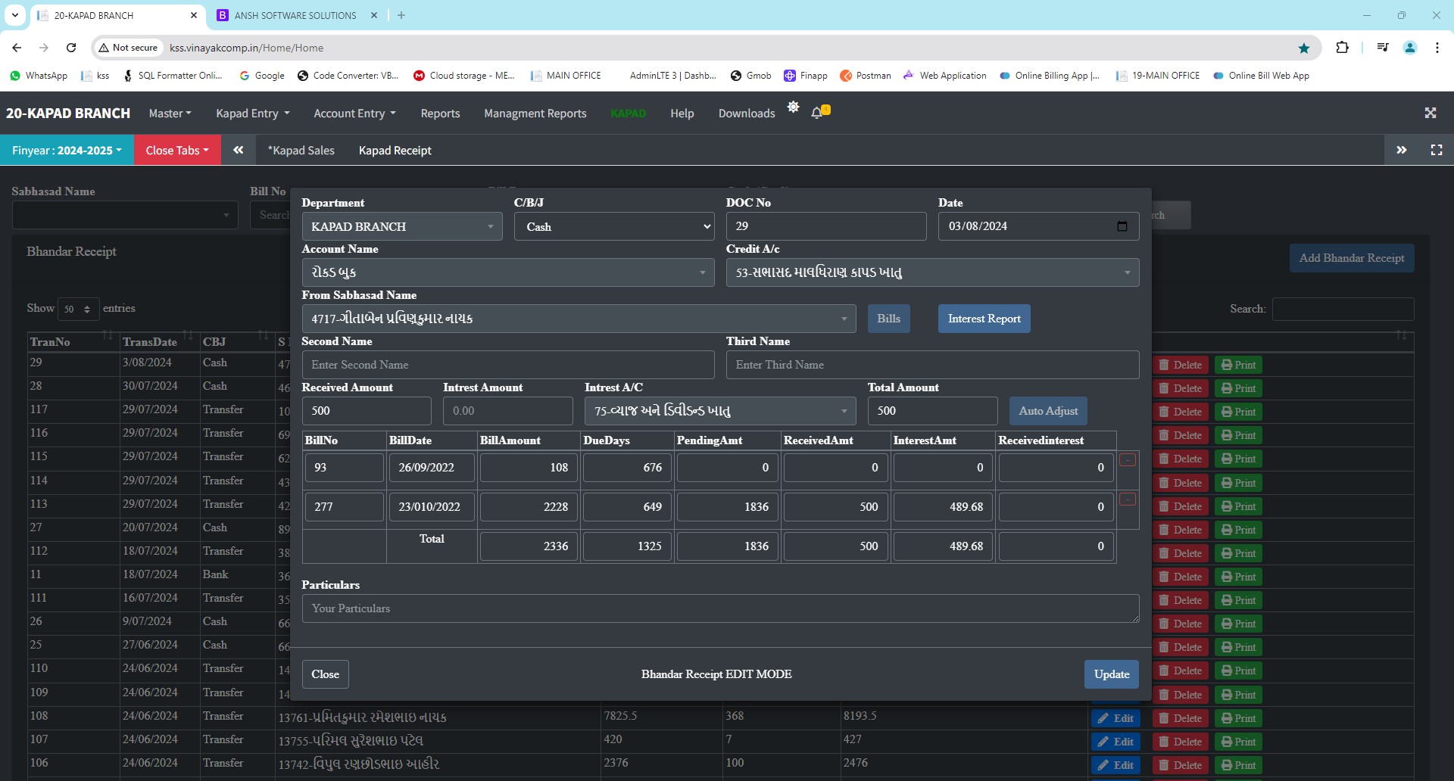Bookmark this page with the star icon

click(1304, 48)
